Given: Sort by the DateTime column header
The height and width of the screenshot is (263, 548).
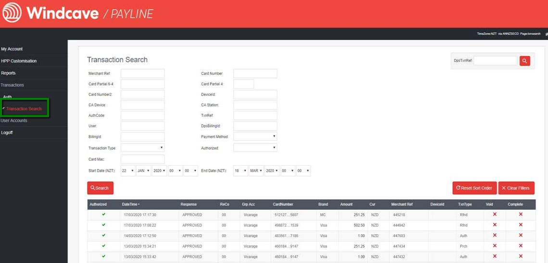Looking at the screenshot, I should pos(131,204).
